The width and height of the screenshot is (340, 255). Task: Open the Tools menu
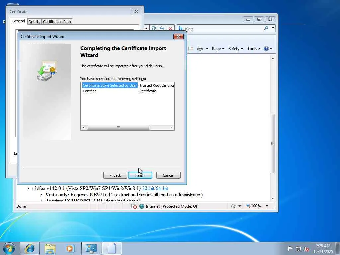254,49
